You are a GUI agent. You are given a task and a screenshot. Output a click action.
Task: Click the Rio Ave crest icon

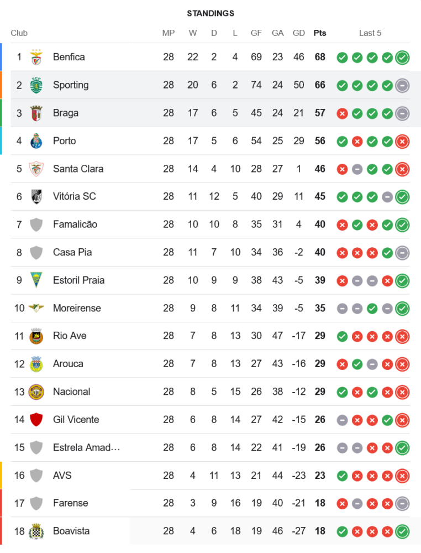pos(36,336)
